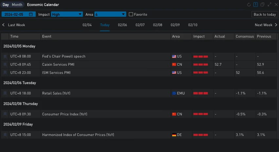Click the blue numbered "1" panel icon
This screenshot has width=279, height=152.
click(x=255, y=5)
